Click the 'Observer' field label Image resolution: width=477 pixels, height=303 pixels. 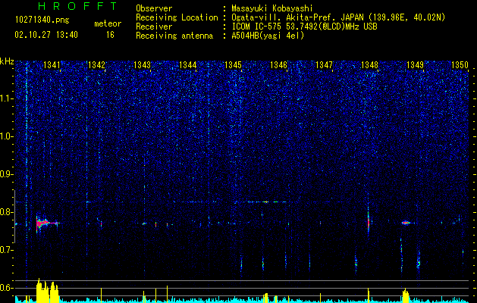point(154,8)
